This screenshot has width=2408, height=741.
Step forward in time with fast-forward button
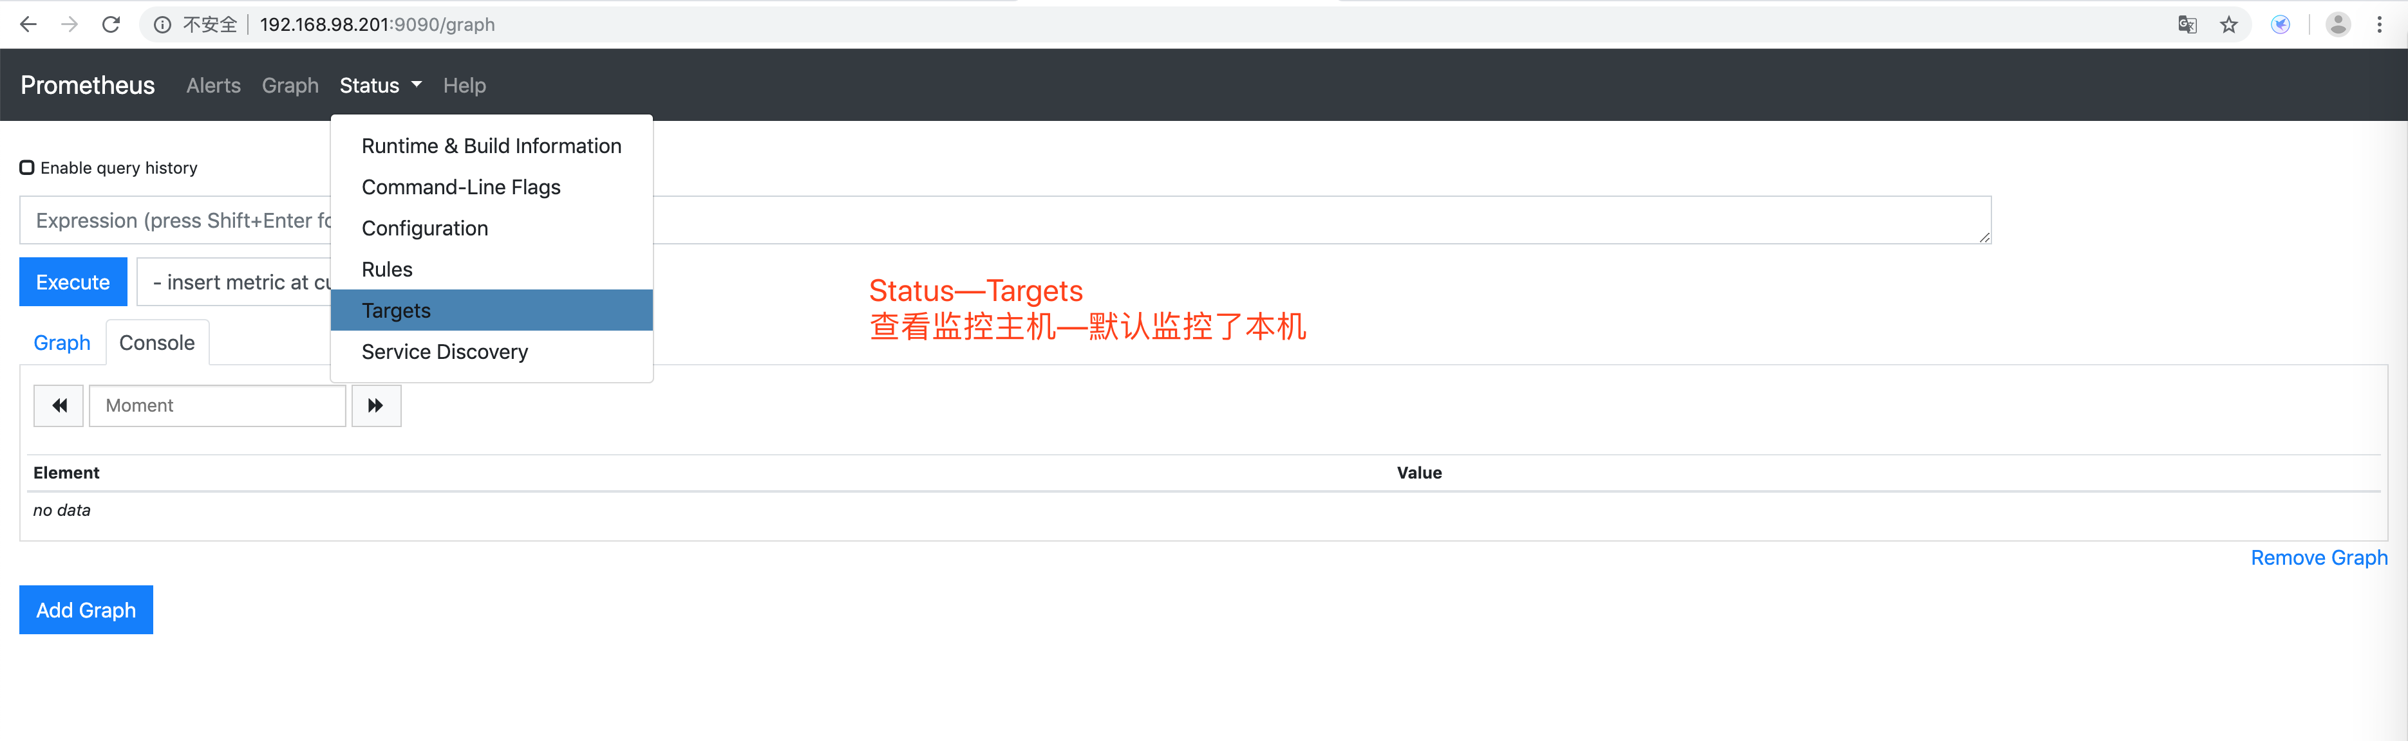376,405
